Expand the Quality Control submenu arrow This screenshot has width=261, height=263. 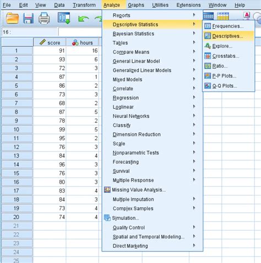click(194, 227)
